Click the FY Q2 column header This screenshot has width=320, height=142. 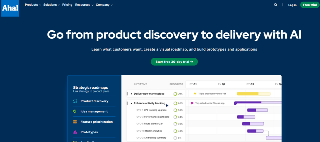(222, 84)
